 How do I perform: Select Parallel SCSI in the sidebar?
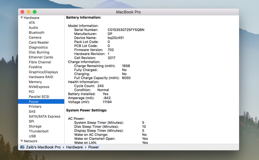(x=39, y=97)
